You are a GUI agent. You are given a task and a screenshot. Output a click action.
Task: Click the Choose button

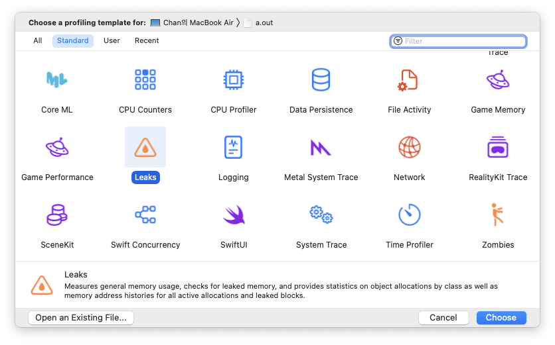pos(501,317)
